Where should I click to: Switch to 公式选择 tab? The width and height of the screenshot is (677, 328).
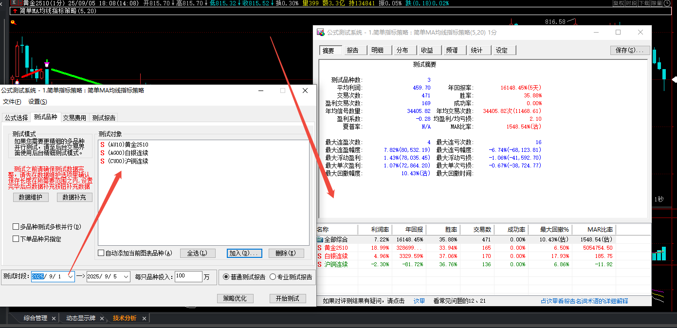[x=16, y=118]
